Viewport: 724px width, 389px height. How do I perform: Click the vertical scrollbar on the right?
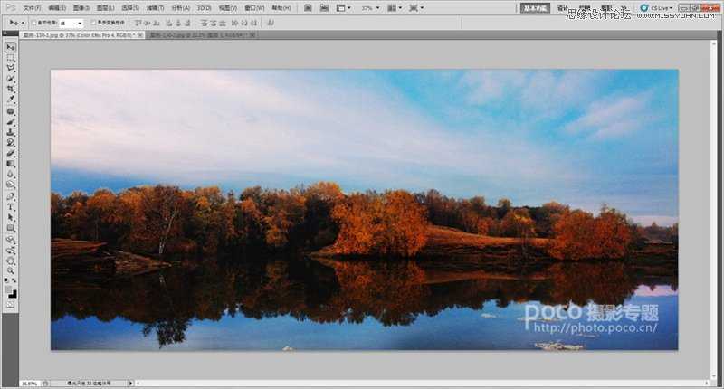click(x=713, y=210)
